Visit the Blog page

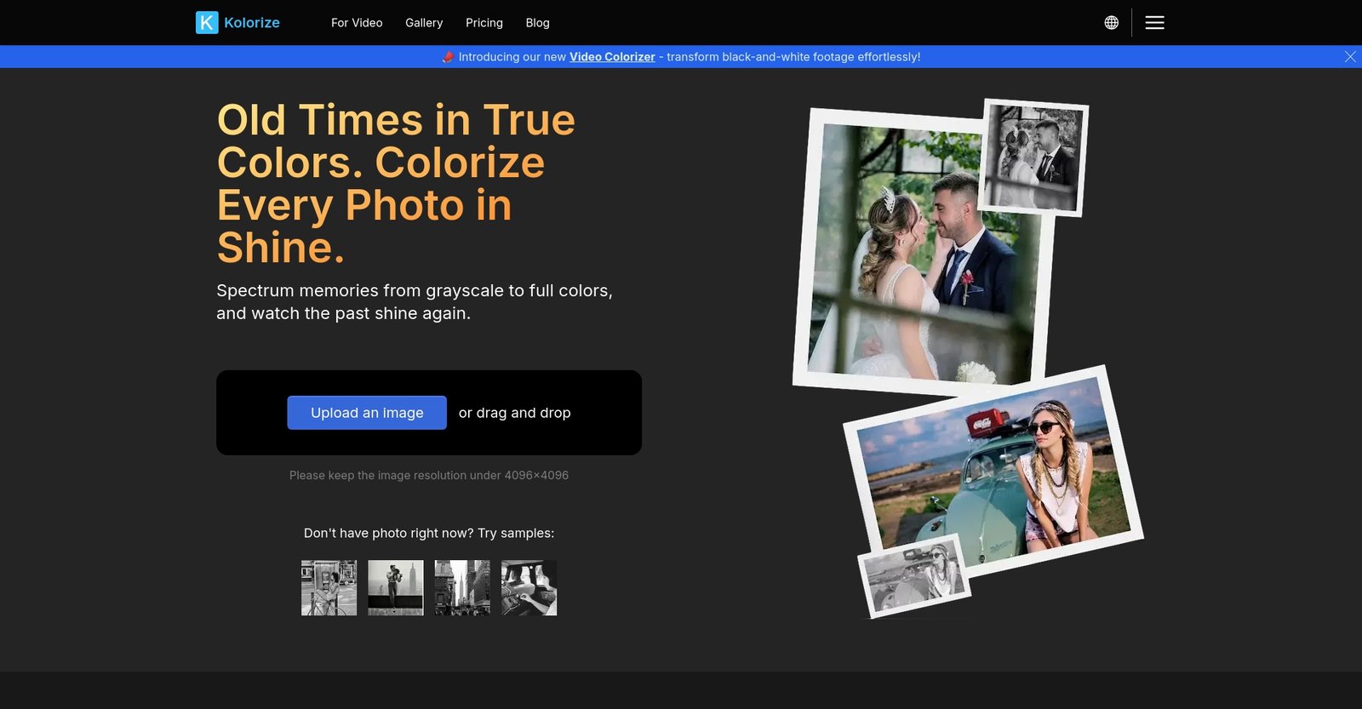click(x=537, y=23)
